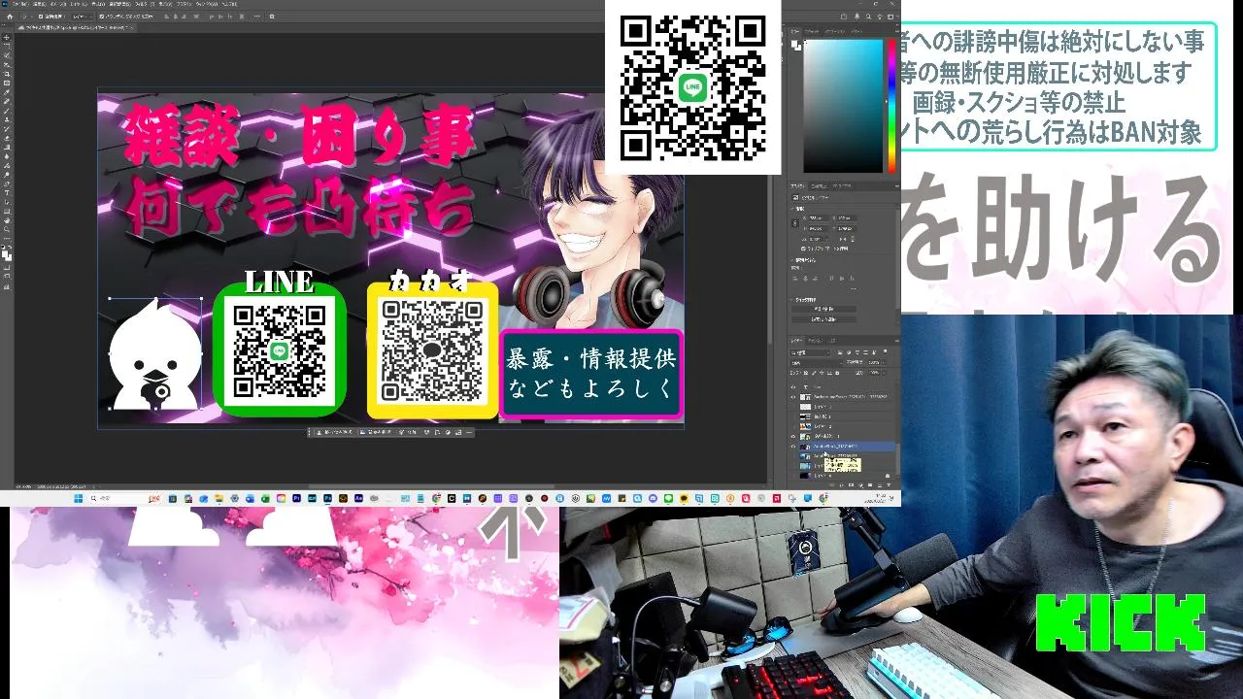The width and height of the screenshot is (1243, 699).
Task: Open the Auto-Select Layer dropdown in options bar
Action: [x=83, y=17]
